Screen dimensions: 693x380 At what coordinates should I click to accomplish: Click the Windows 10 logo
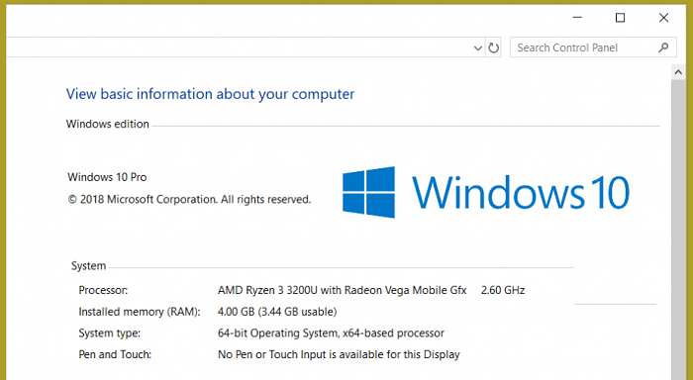pos(486,192)
